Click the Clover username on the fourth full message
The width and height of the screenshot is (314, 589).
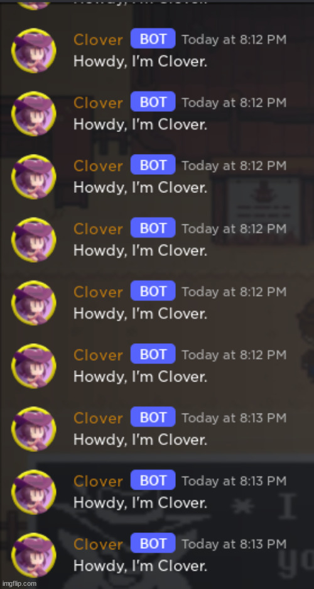click(99, 228)
